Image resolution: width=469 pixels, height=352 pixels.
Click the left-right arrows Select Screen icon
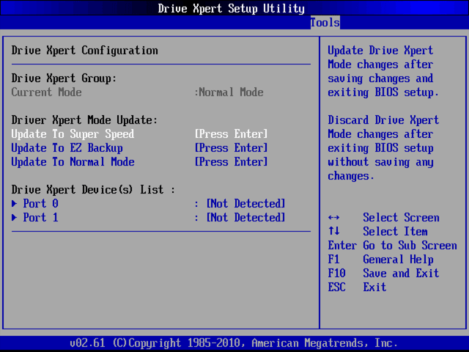click(333, 218)
